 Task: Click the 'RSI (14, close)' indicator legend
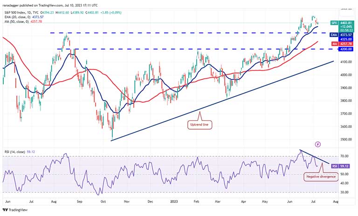point(14,152)
